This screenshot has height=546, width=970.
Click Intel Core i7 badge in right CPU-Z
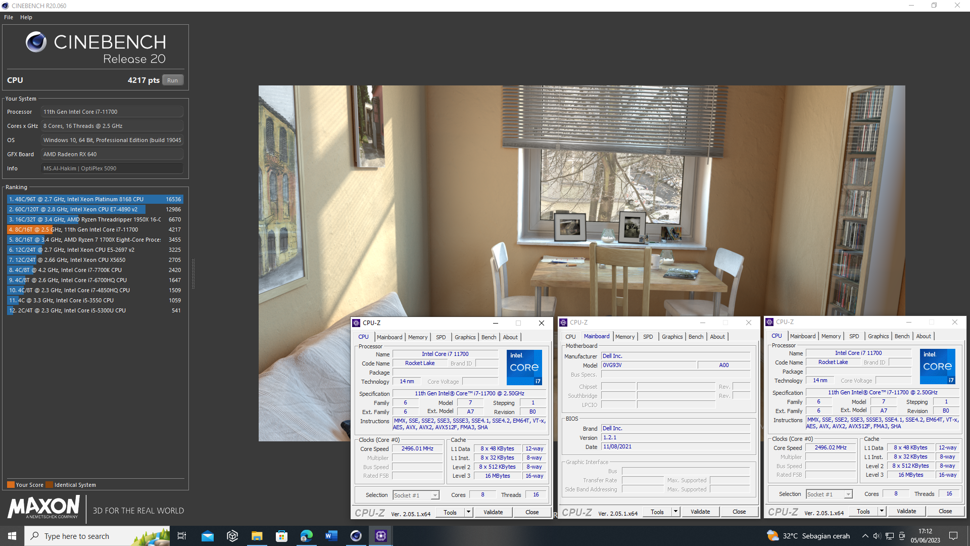(x=938, y=367)
